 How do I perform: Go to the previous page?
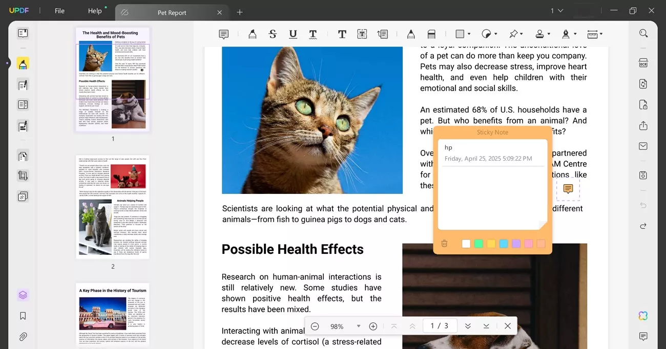(412, 326)
